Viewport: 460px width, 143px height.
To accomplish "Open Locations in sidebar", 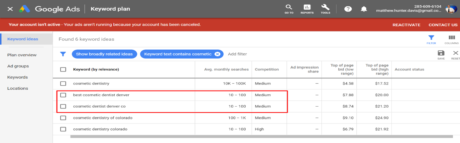I will [x=18, y=88].
